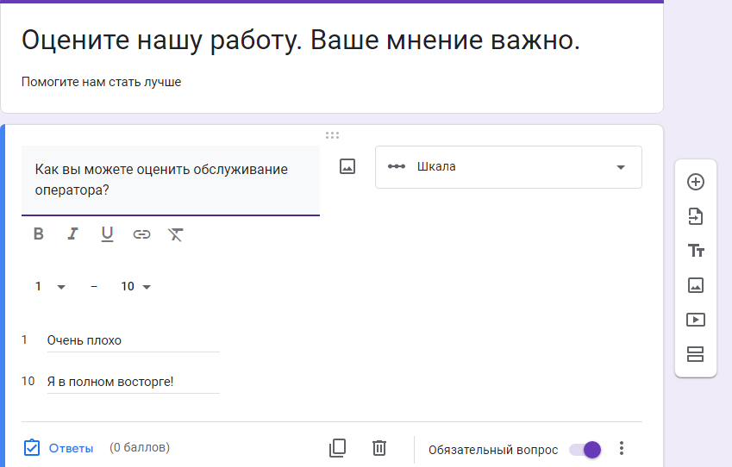
Task: Add a new question from sidebar
Action: coord(696,182)
